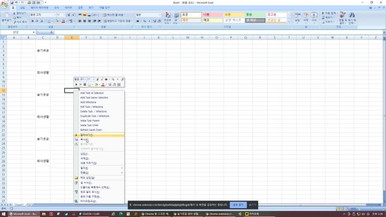Open mini toolbar font size dropdown
The width and height of the screenshot is (386, 217).
(x=94, y=79)
